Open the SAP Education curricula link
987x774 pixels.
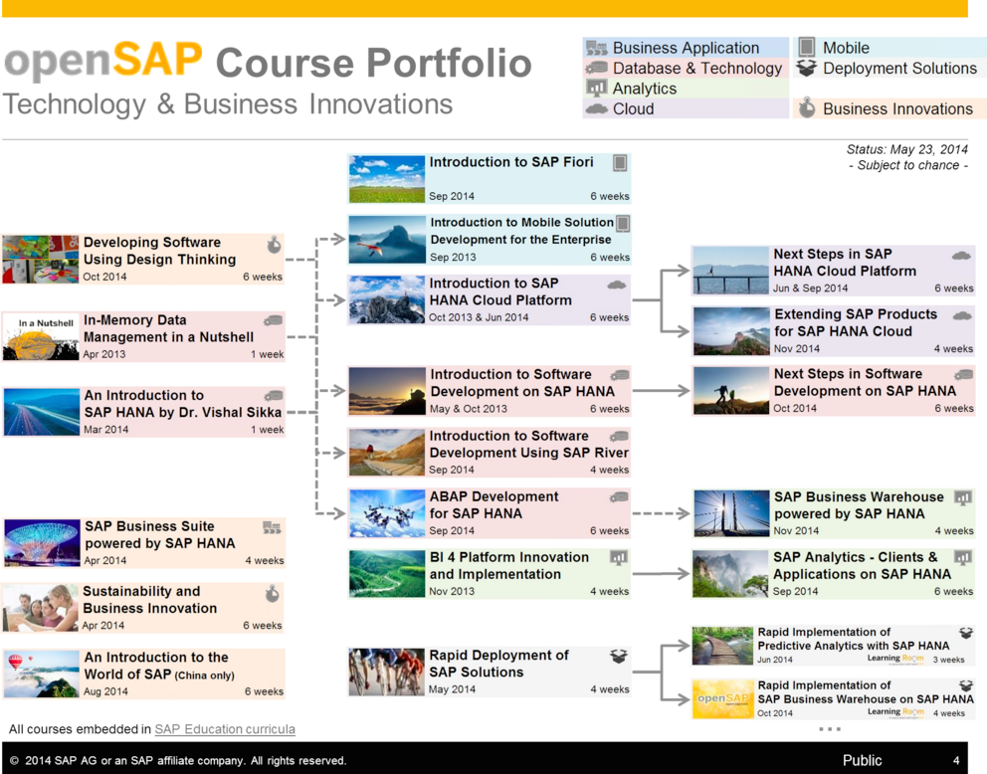225,729
